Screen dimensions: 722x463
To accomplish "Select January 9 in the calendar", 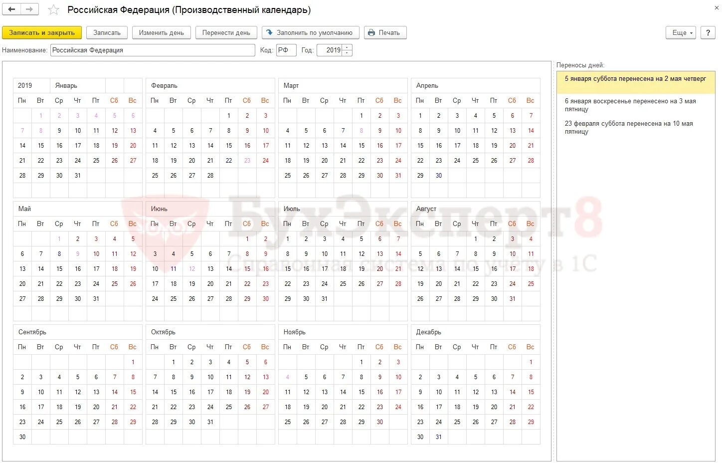I will pyautogui.click(x=59, y=131).
